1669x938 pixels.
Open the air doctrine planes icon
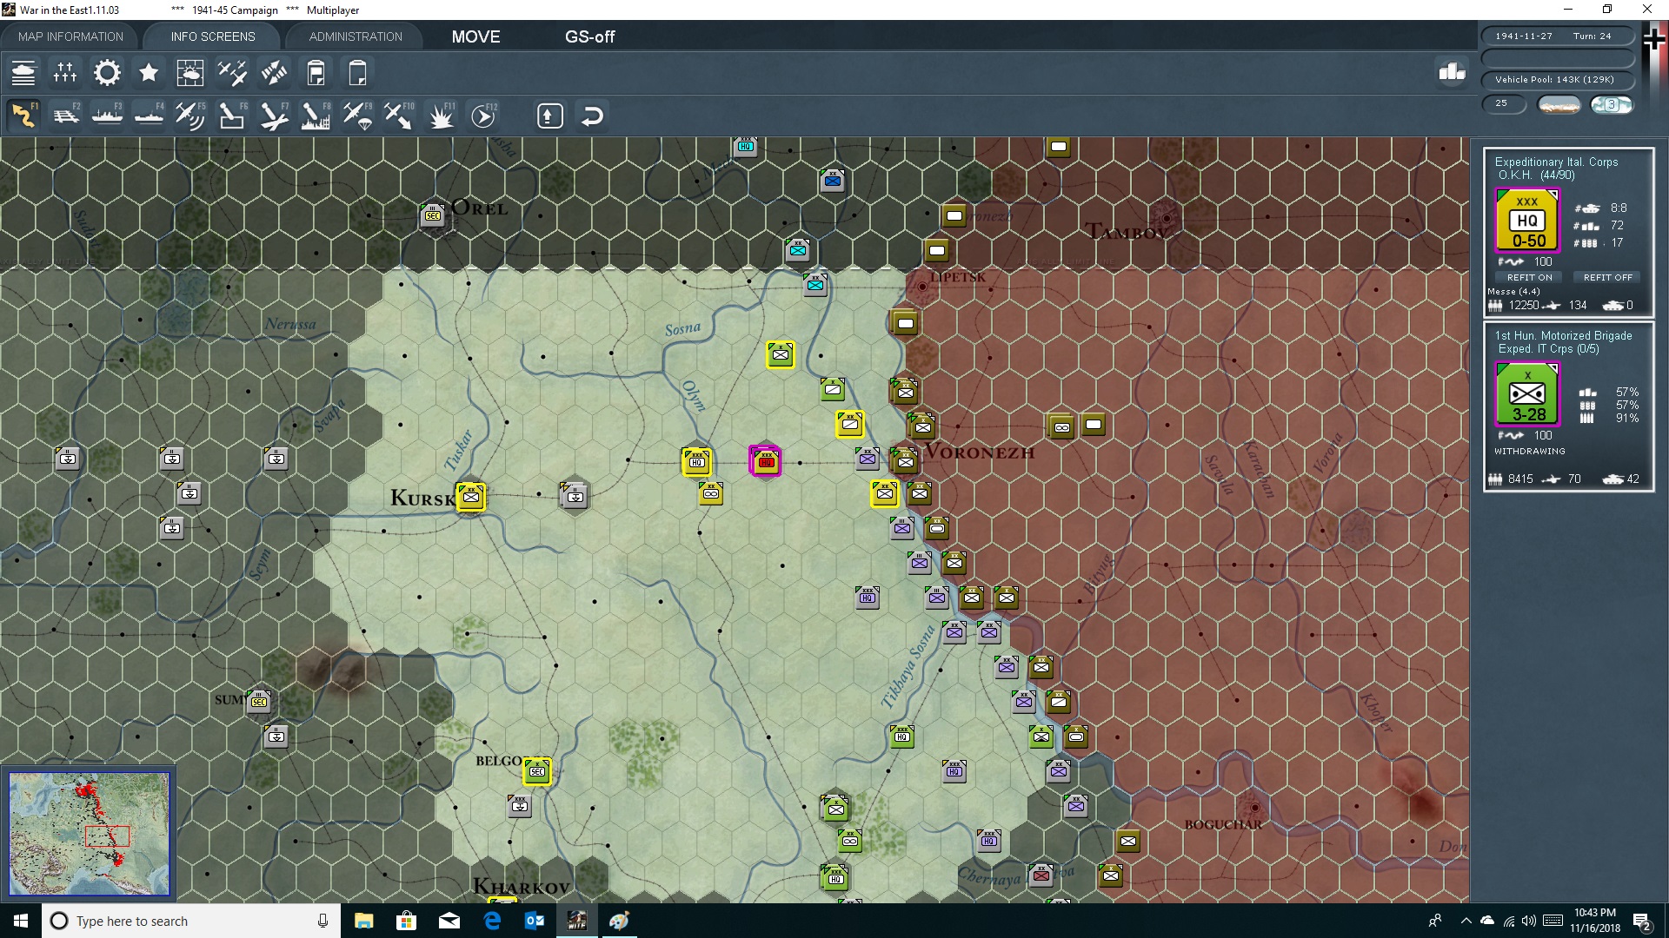pos(232,73)
